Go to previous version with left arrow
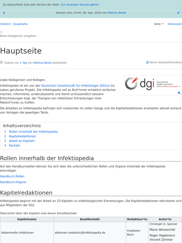 pyautogui.click(x=4, y=13)
